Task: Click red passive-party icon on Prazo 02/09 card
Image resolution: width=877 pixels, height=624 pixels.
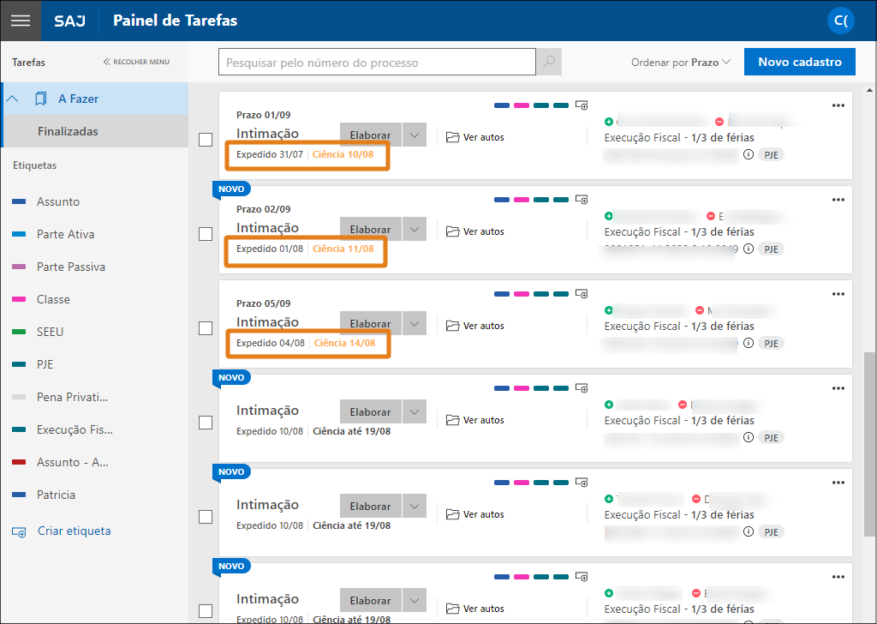Action: pyautogui.click(x=711, y=216)
